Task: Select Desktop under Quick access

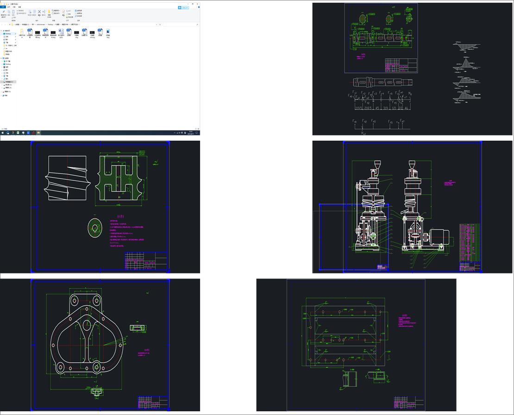Action: click(8, 34)
